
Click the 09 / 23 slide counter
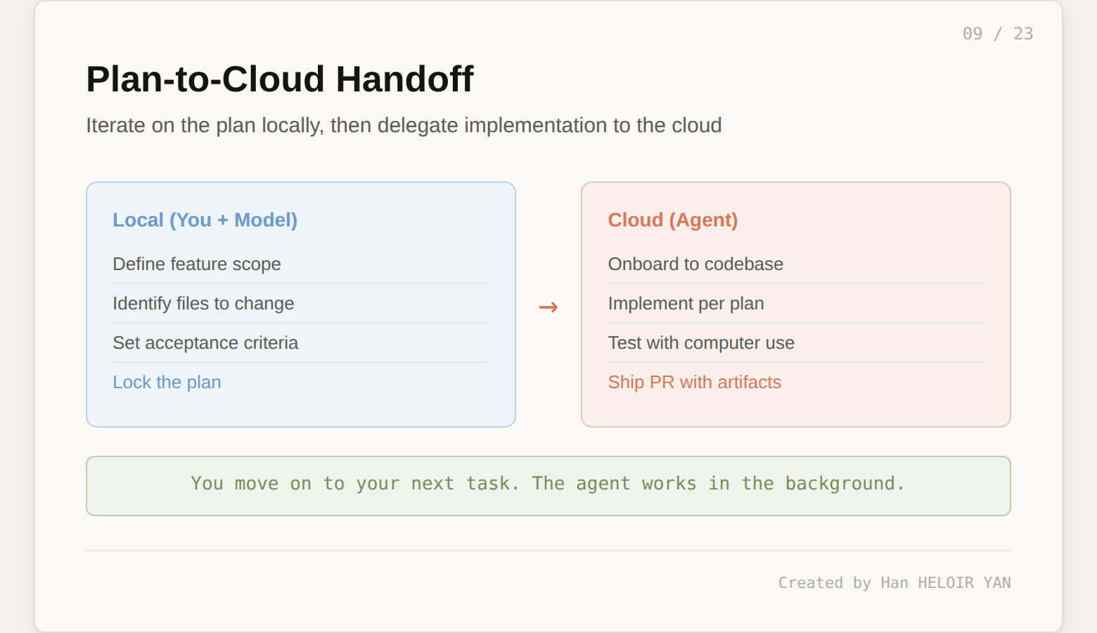click(x=997, y=34)
